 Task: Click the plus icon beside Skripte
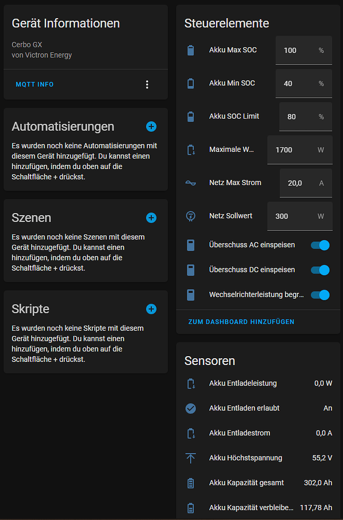(151, 309)
